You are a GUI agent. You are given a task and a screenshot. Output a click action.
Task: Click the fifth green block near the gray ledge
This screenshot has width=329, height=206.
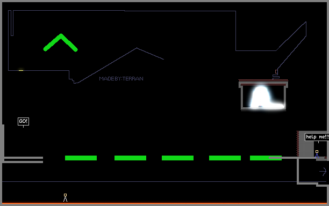[266, 158]
